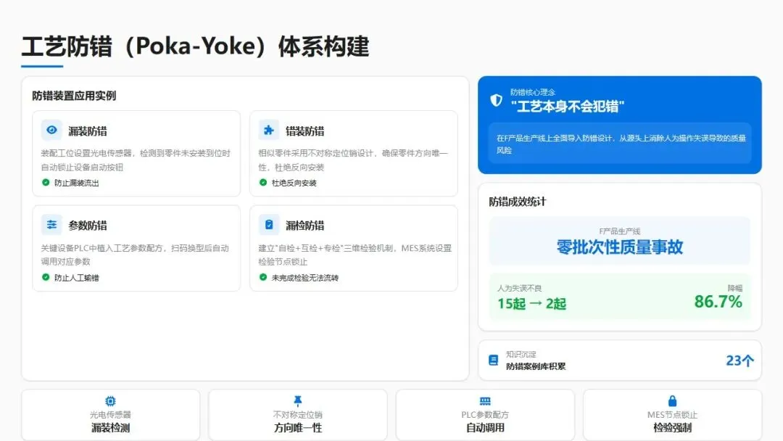Click the 15起 → 2起 figure
Screen dimensions: 783x441
tap(531, 303)
